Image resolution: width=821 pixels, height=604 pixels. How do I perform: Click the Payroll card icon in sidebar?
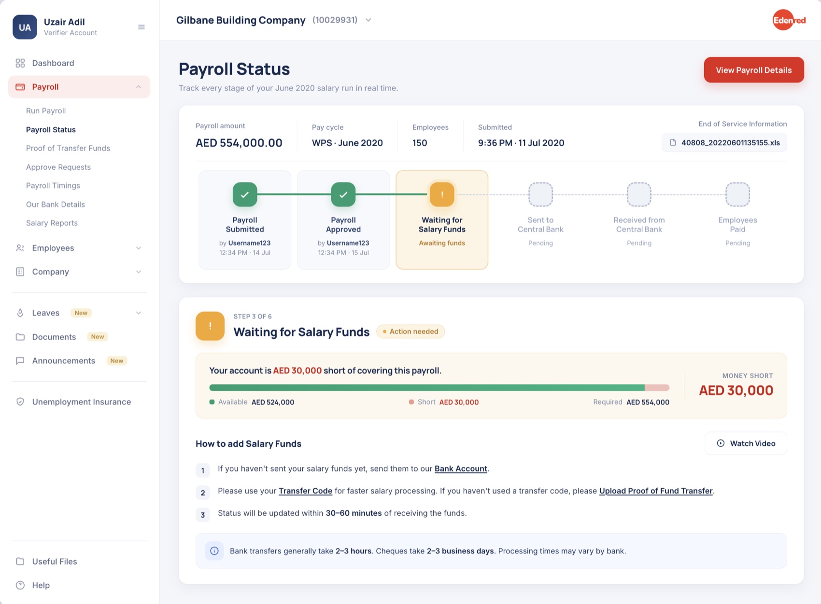coord(20,87)
